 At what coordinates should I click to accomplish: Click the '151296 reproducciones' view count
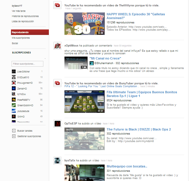coord(121,23)
